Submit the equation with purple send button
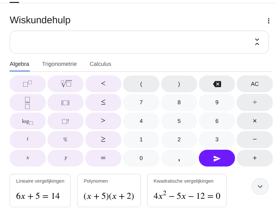275x212 pixels. (217, 158)
